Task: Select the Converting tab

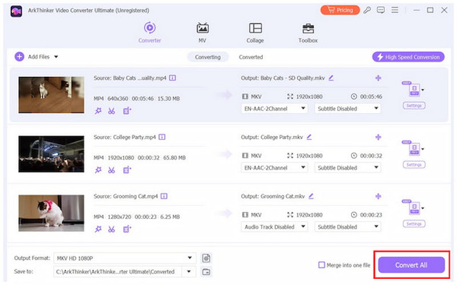Action: (x=208, y=57)
